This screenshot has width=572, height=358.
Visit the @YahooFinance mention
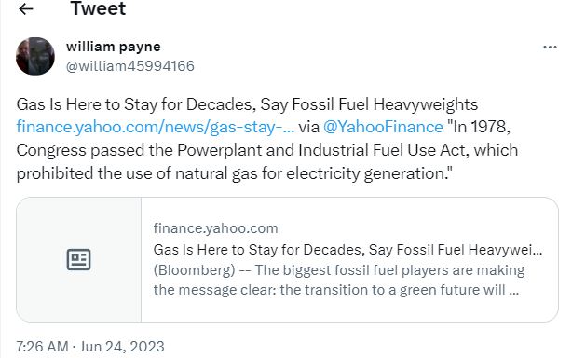point(383,127)
